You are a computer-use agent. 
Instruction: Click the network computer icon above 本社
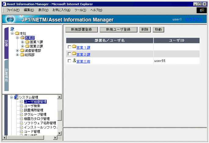click(x=12, y=29)
